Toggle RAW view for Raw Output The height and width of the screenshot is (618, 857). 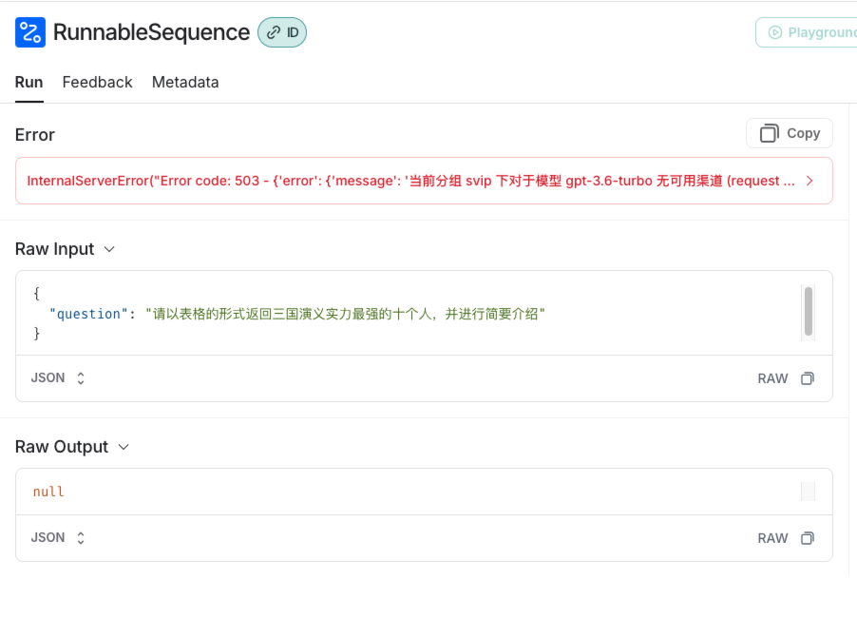tap(772, 538)
